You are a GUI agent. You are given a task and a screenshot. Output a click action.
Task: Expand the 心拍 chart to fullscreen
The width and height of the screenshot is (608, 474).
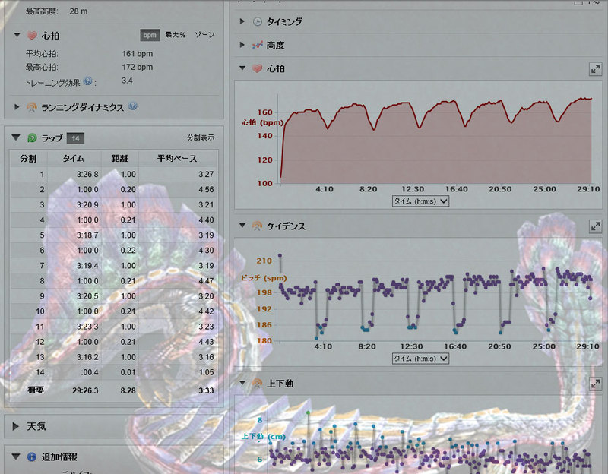coord(595,69)
